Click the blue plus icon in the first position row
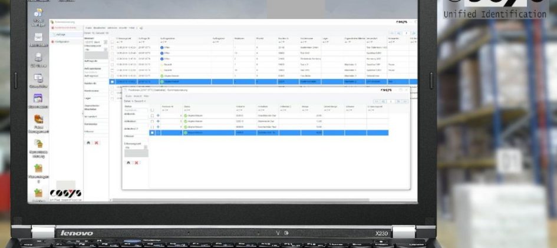The image size is (557, 248). [x=158, y=115]
